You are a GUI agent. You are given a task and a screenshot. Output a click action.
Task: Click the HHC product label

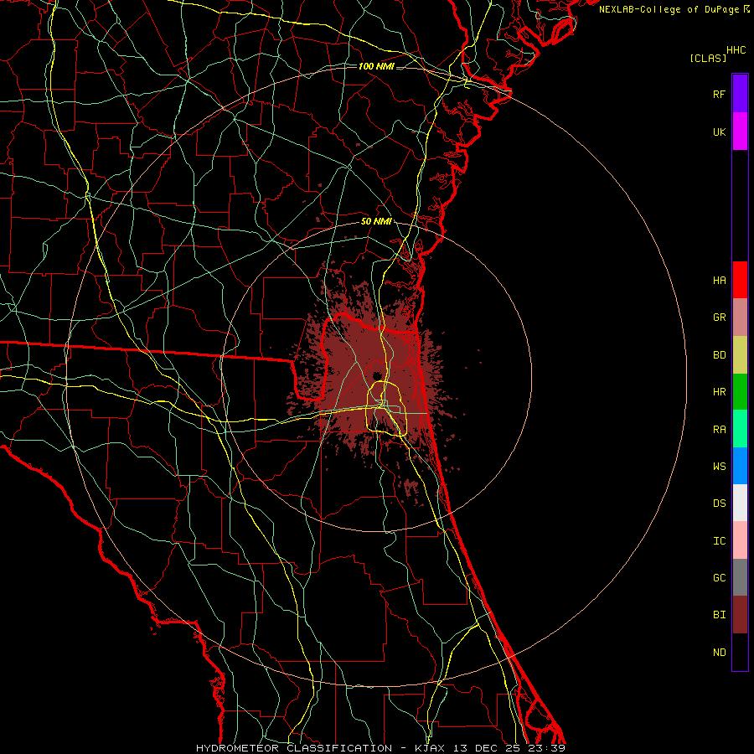tap(736, 50)
